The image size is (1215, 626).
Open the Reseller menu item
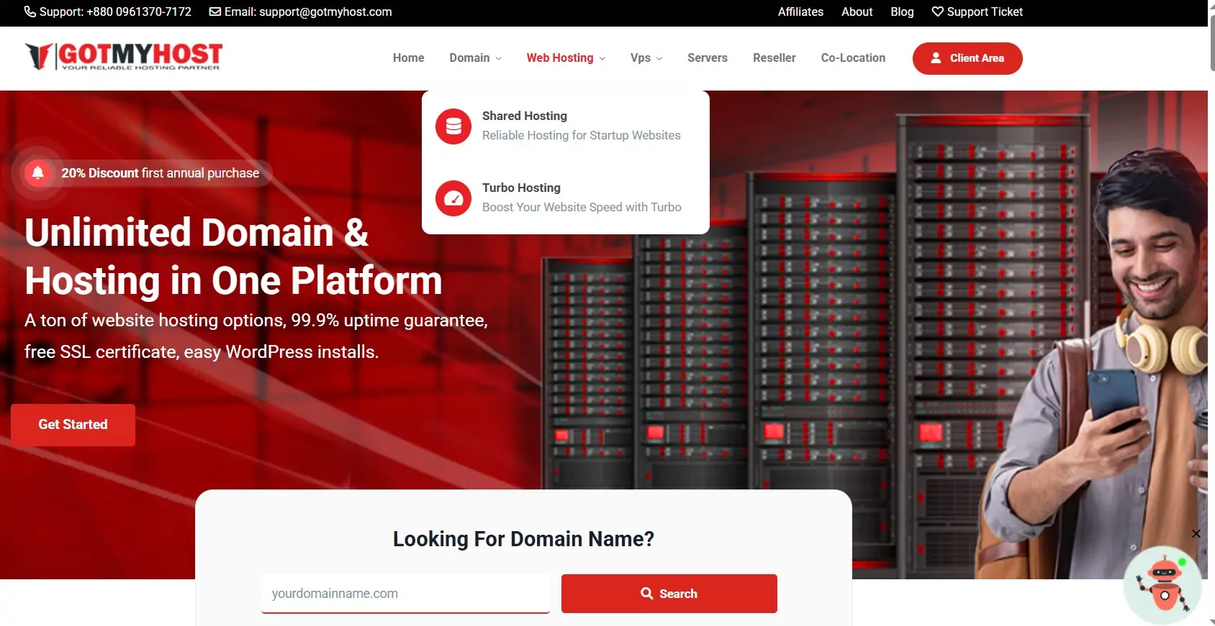click(x=774, y=58)
